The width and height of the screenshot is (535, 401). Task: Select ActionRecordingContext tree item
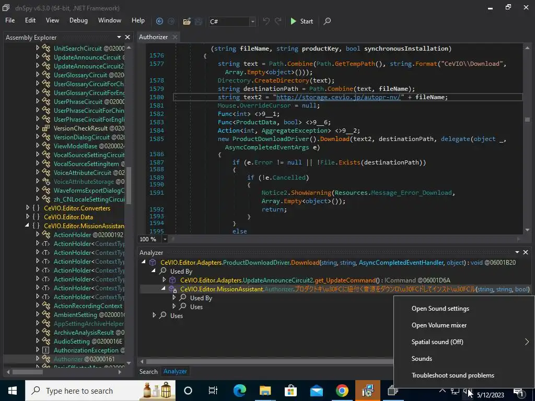(88, 305)
